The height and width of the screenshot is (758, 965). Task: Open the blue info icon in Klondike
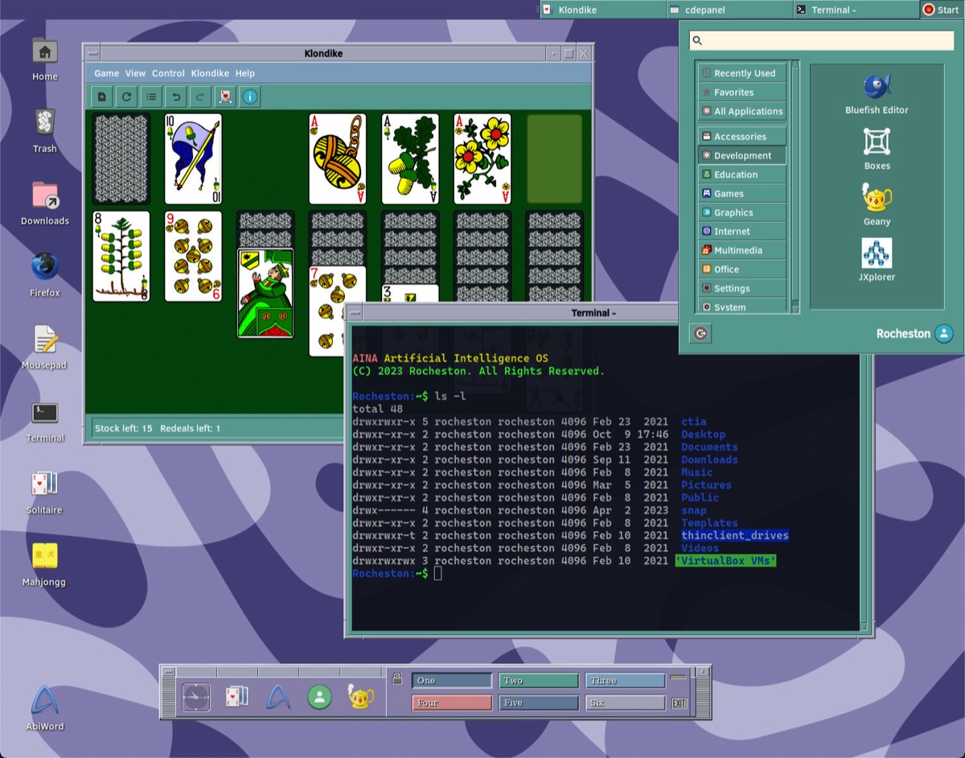pos(250,97)
